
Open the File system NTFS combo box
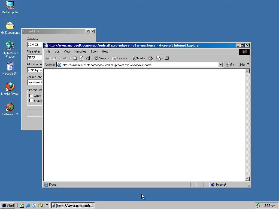[x=35, y=57]
